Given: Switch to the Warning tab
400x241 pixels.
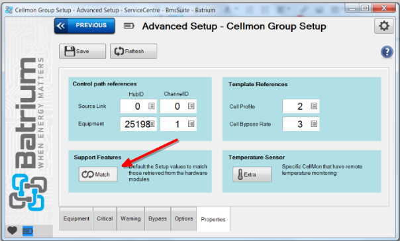Looking at the screenshot, I should 130,218.
